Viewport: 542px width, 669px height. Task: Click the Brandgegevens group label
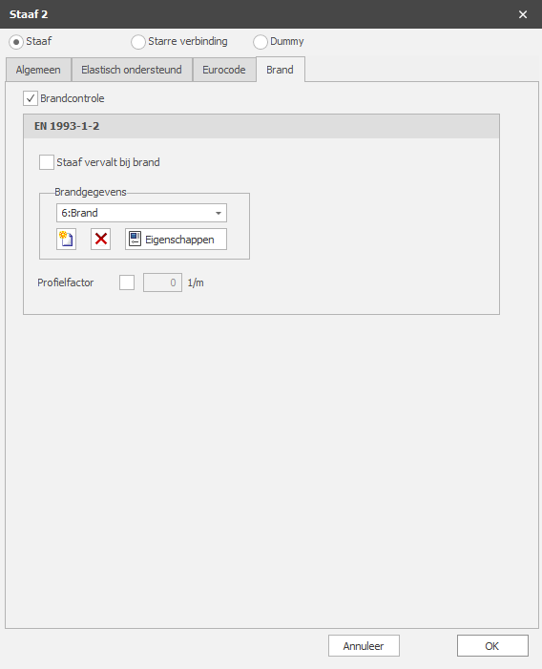click(91, 192)
